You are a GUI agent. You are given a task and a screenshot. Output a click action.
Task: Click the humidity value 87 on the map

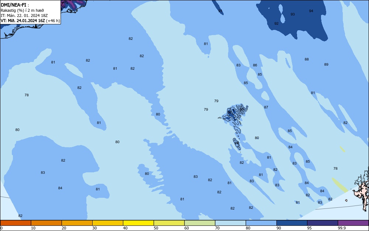point(266,107)
